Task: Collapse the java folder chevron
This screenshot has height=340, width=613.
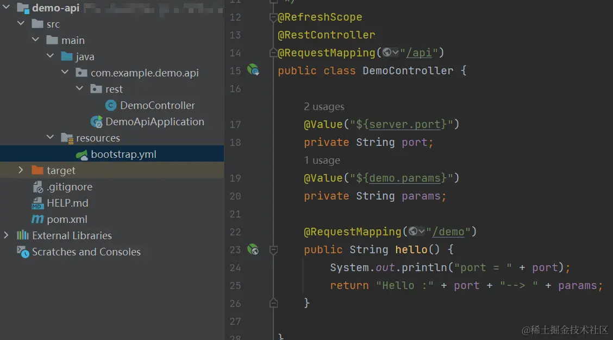Action: (x=50, y=56)
